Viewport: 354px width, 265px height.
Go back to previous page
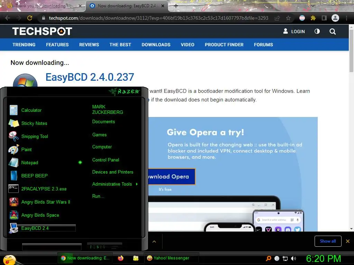(x=8, y=18)
